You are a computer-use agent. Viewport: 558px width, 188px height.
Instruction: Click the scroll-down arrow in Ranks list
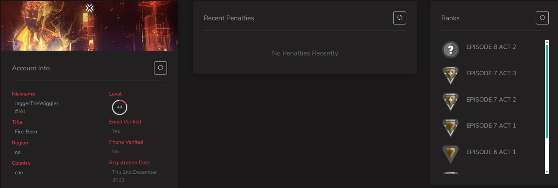tap(547, 171)
